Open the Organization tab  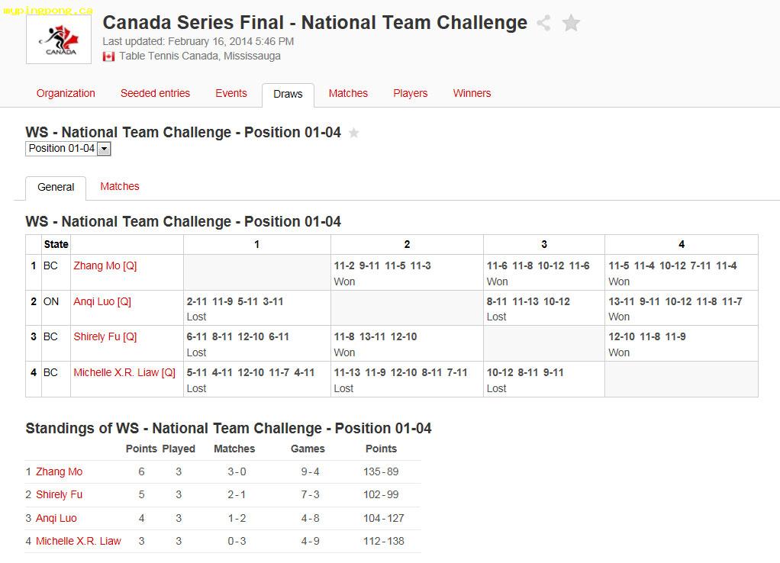(x=66, y=93)
